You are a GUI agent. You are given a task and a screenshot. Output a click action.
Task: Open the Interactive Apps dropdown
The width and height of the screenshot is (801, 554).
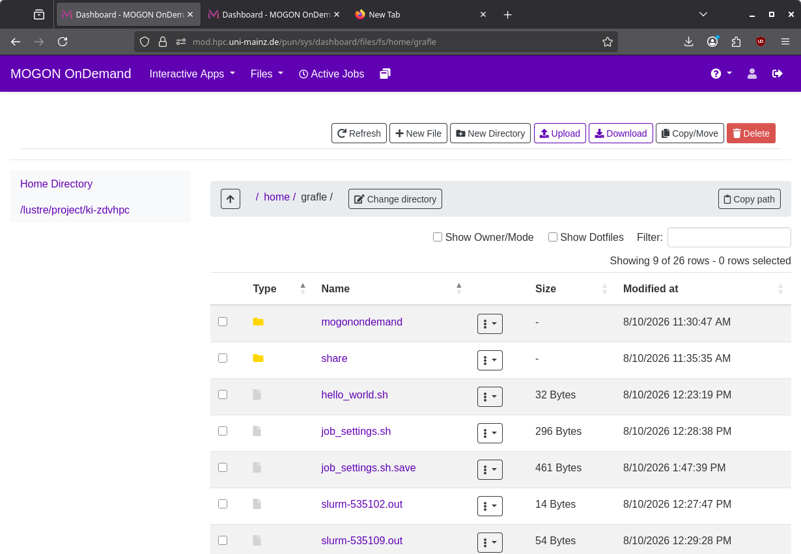click(x=192, y=74)
